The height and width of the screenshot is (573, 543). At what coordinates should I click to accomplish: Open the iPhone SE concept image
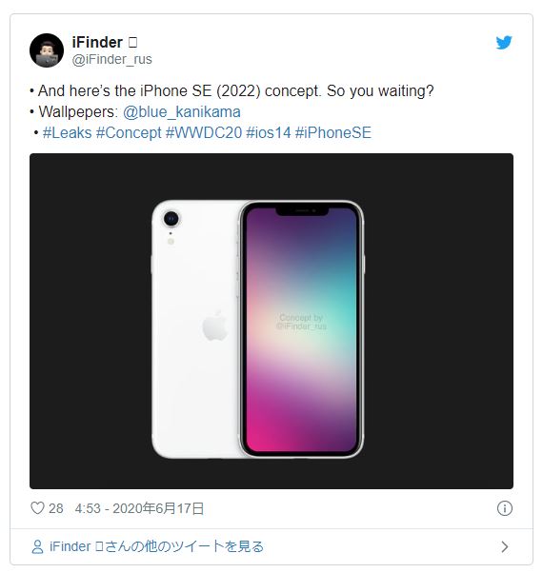[271, 321]
